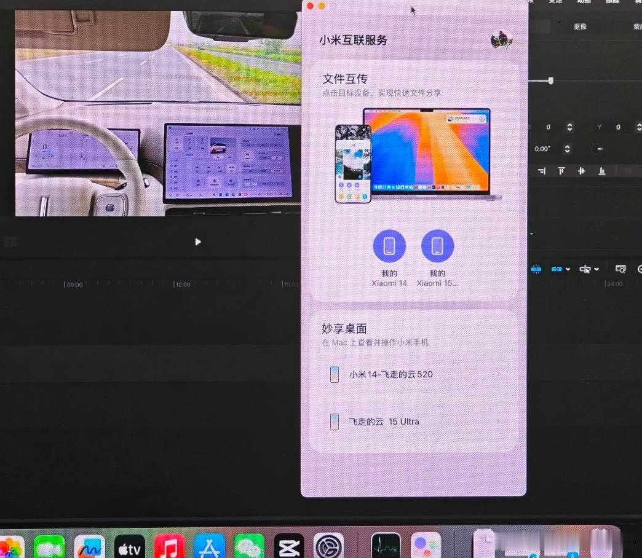Jump to the 12:00 timeline mark

click(182, 285)
